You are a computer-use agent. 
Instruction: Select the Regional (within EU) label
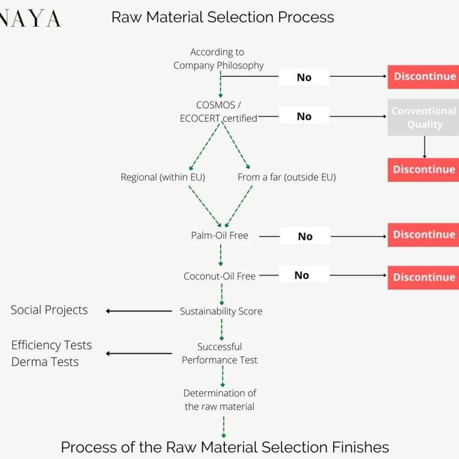click(163, 177)
